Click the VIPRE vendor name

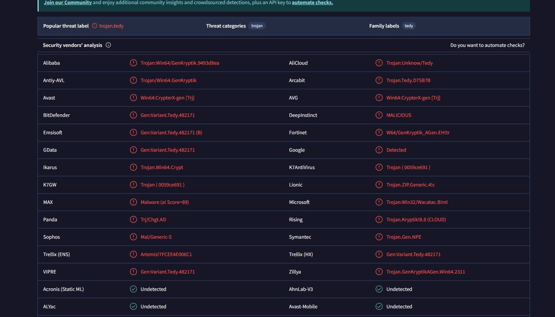click(50, 272)
